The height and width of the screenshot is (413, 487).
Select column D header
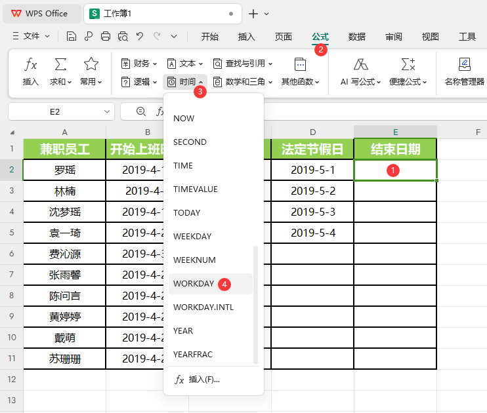pos(313,132)
